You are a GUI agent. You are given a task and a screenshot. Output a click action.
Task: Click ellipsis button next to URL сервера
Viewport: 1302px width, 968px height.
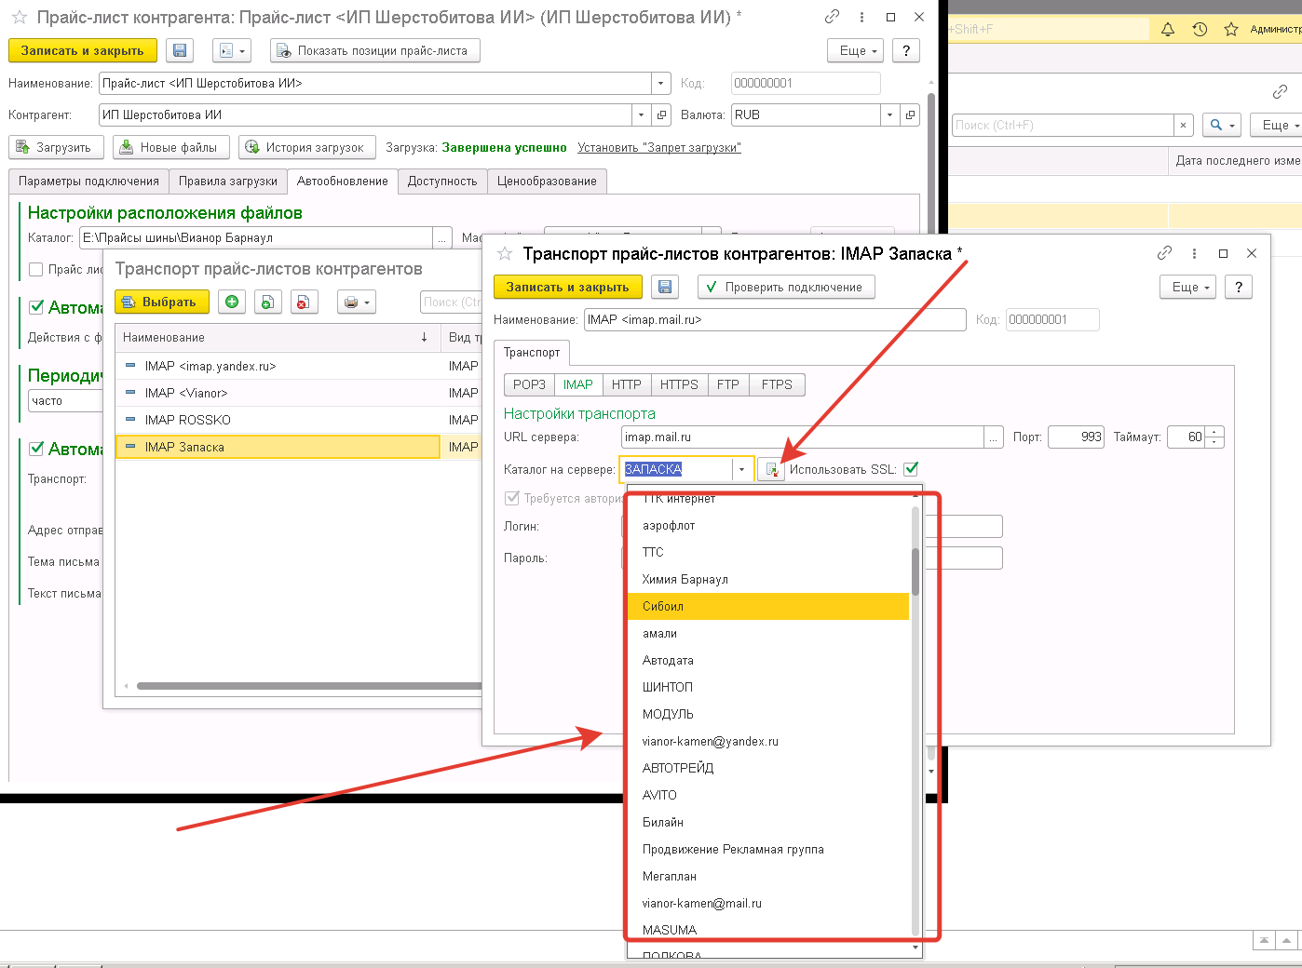994,437
